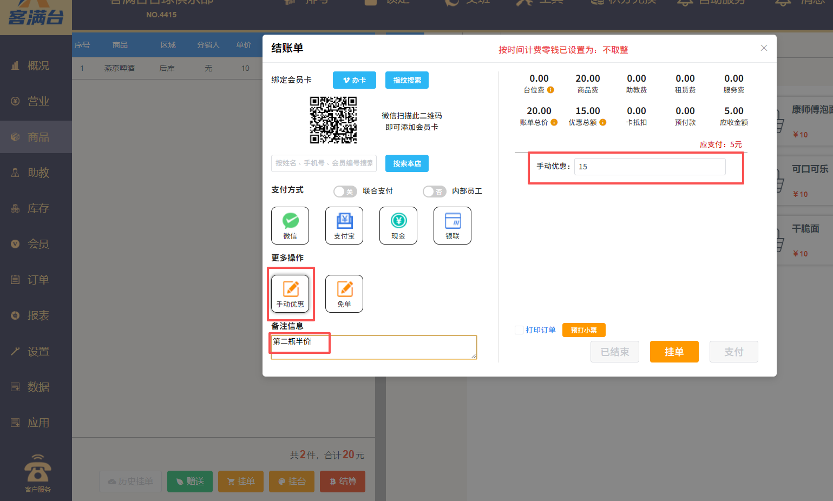833x501 pixels.
Task: Toggle the combined payment (联合支付) switch
Action: tap(345, 192)
